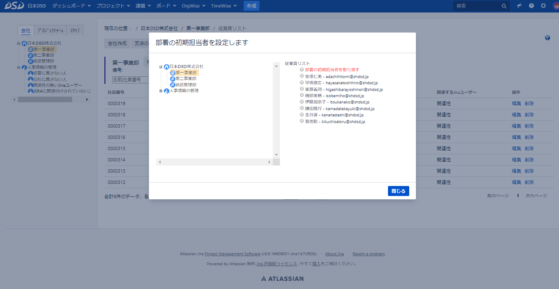Image resolution: width=559 pixels, height=289 pixels.
Task: Click the JIRAに関連付けされていない person icon
Action: 30,91
